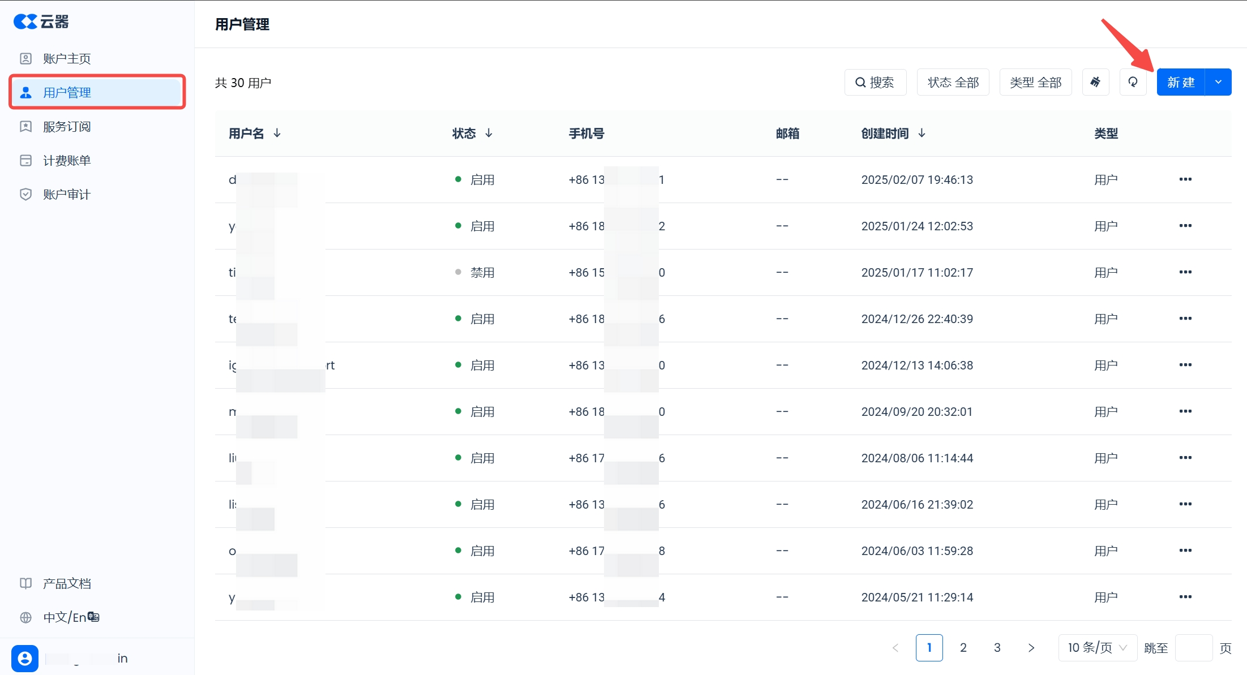Click the 计费账单 billing icon
The image size is (1247, 675).
click(x=26, y=161)
